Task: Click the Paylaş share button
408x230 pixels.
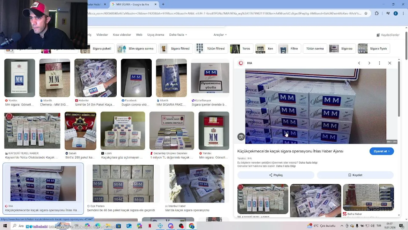Action: (276, 175)
